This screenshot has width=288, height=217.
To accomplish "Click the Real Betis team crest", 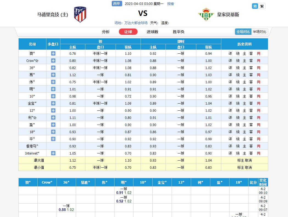I will pos(206,14).
